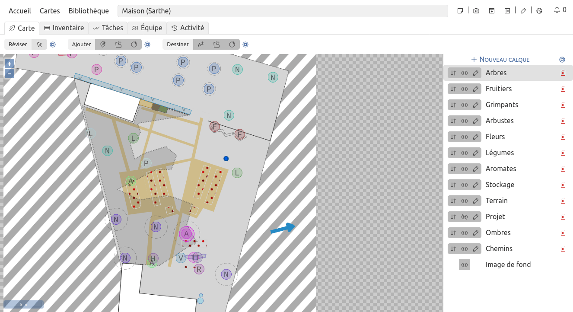This screenshot has height=312, width=573.
Task: Open help icon next to Nouveau calque
Action: (562, 60)
